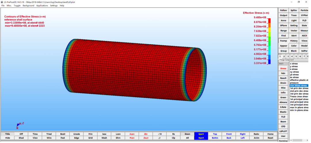Click the Anim animation button
The width and height of the screenshot is (311, 143).
[x=257, y=138]
